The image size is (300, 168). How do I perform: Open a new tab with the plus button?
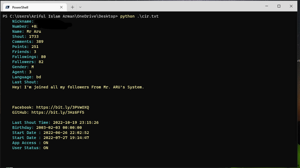click(x=72, y=7)
